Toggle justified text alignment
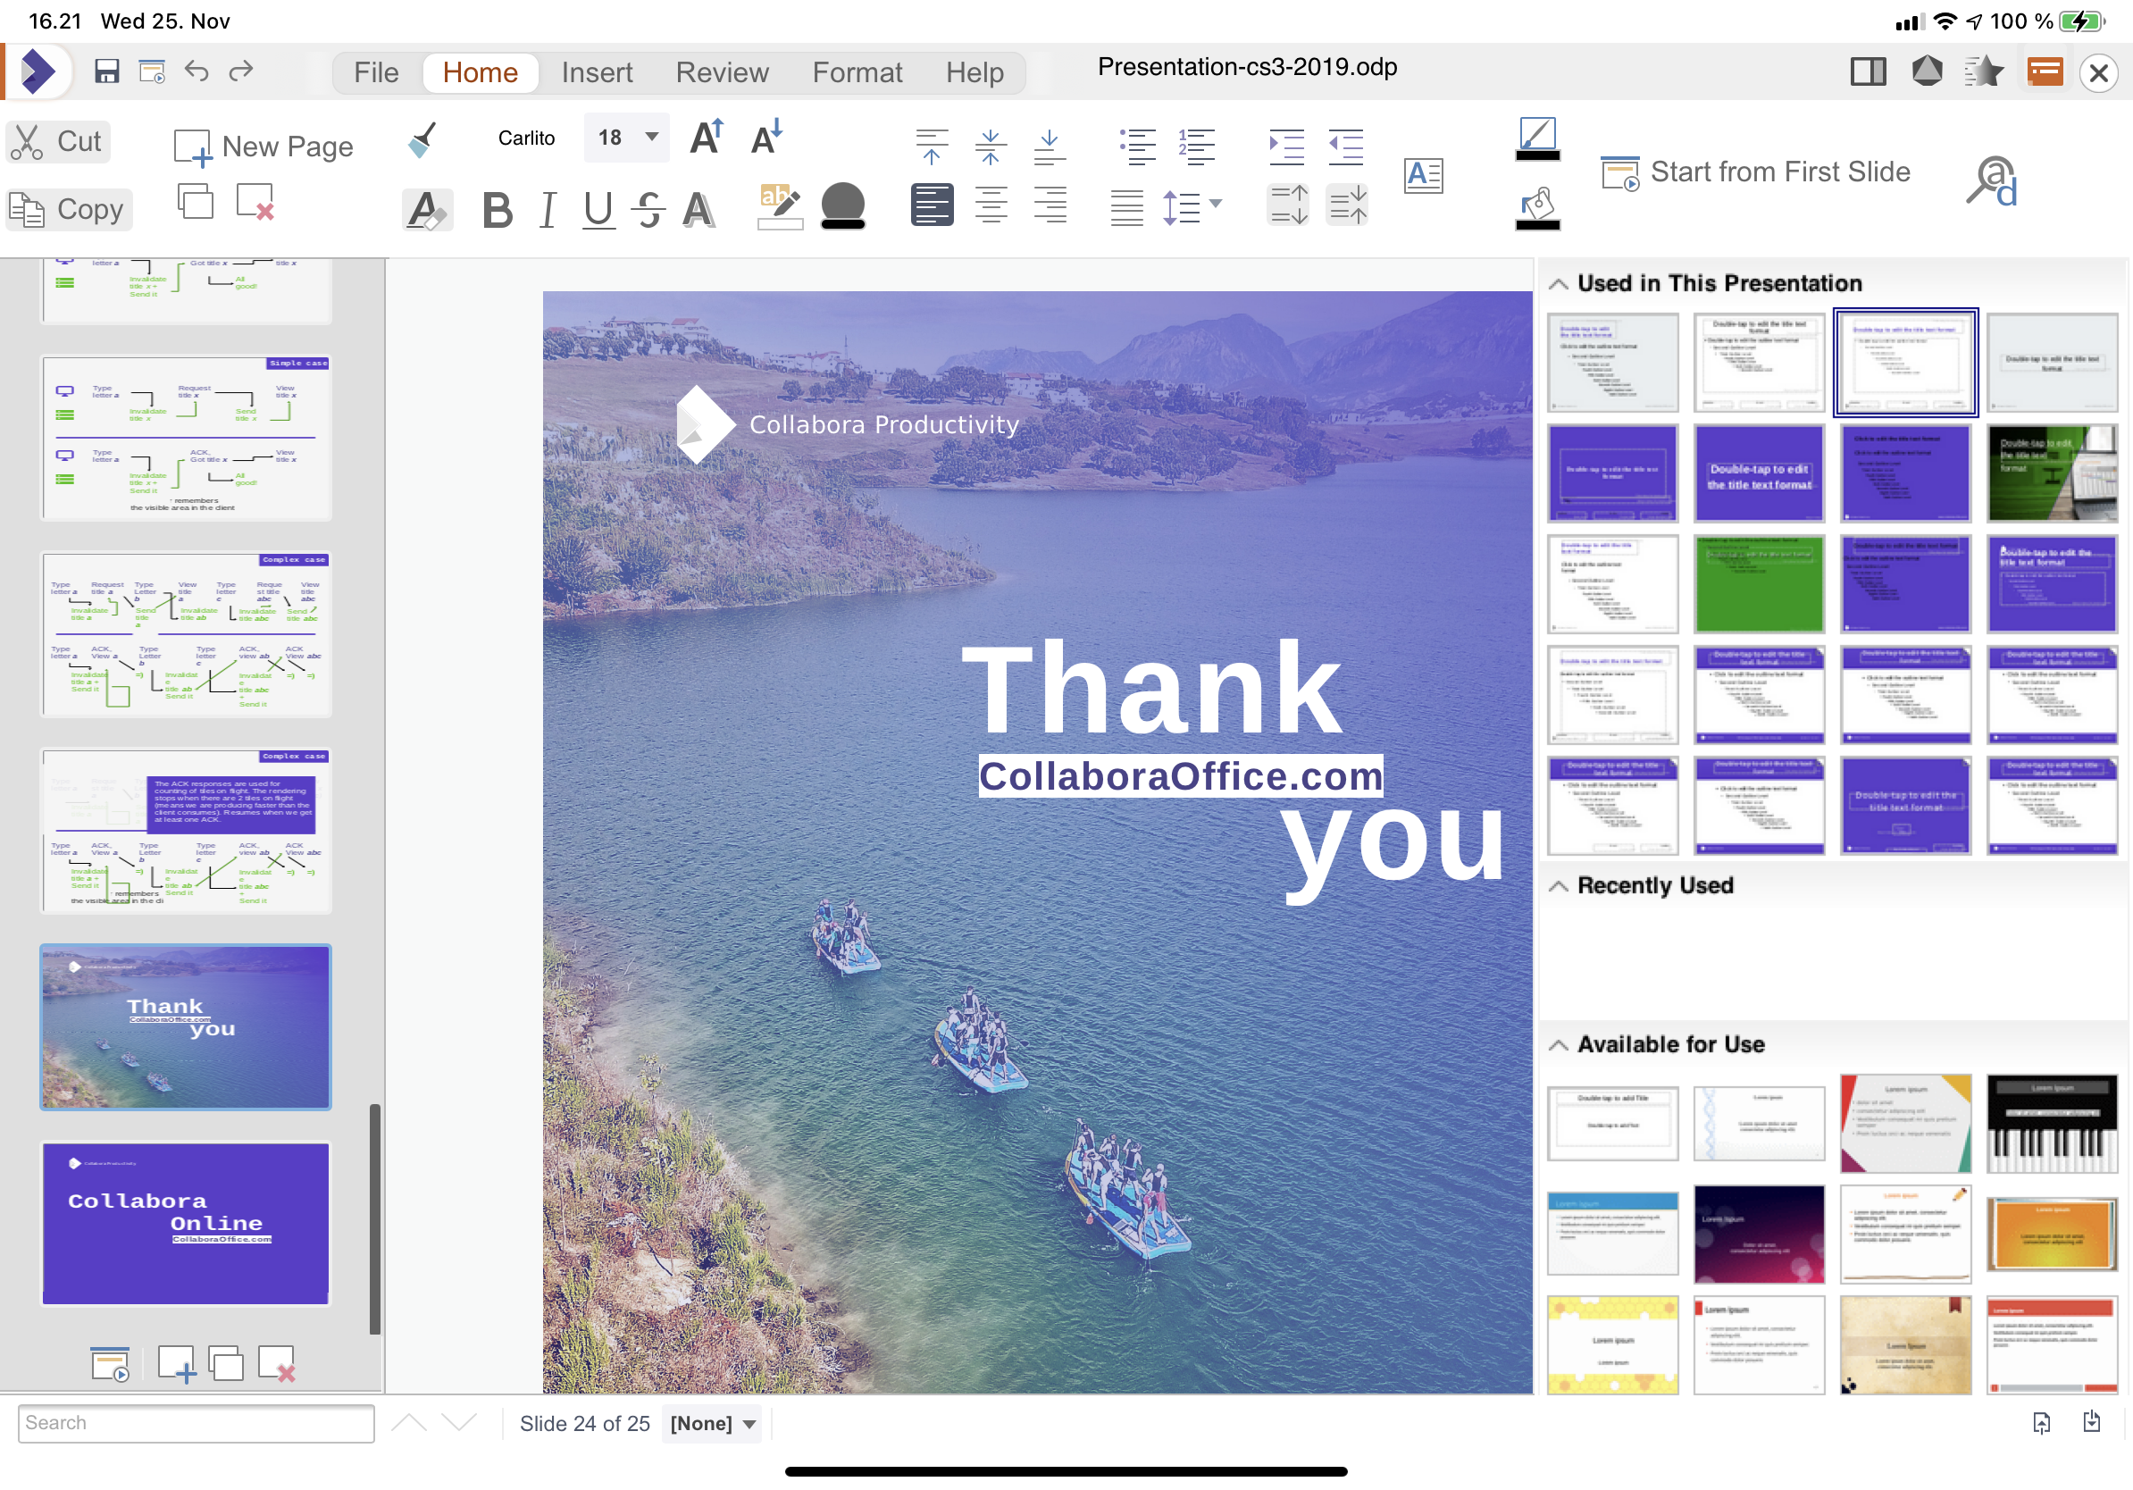 1127,207
